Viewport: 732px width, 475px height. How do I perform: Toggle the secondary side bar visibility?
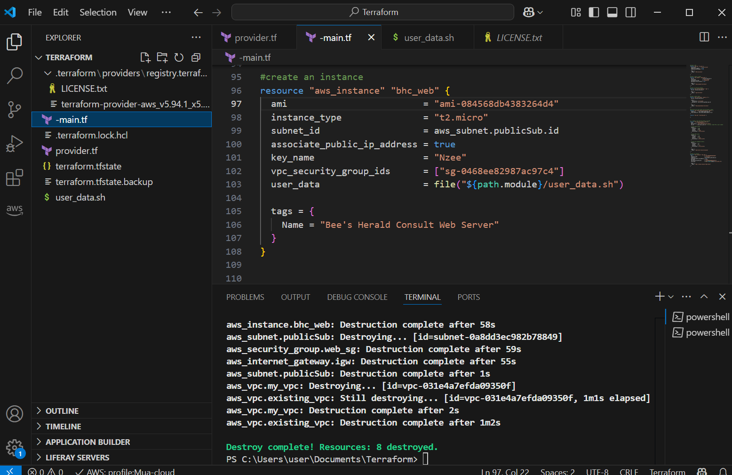[x=631, y=12]
